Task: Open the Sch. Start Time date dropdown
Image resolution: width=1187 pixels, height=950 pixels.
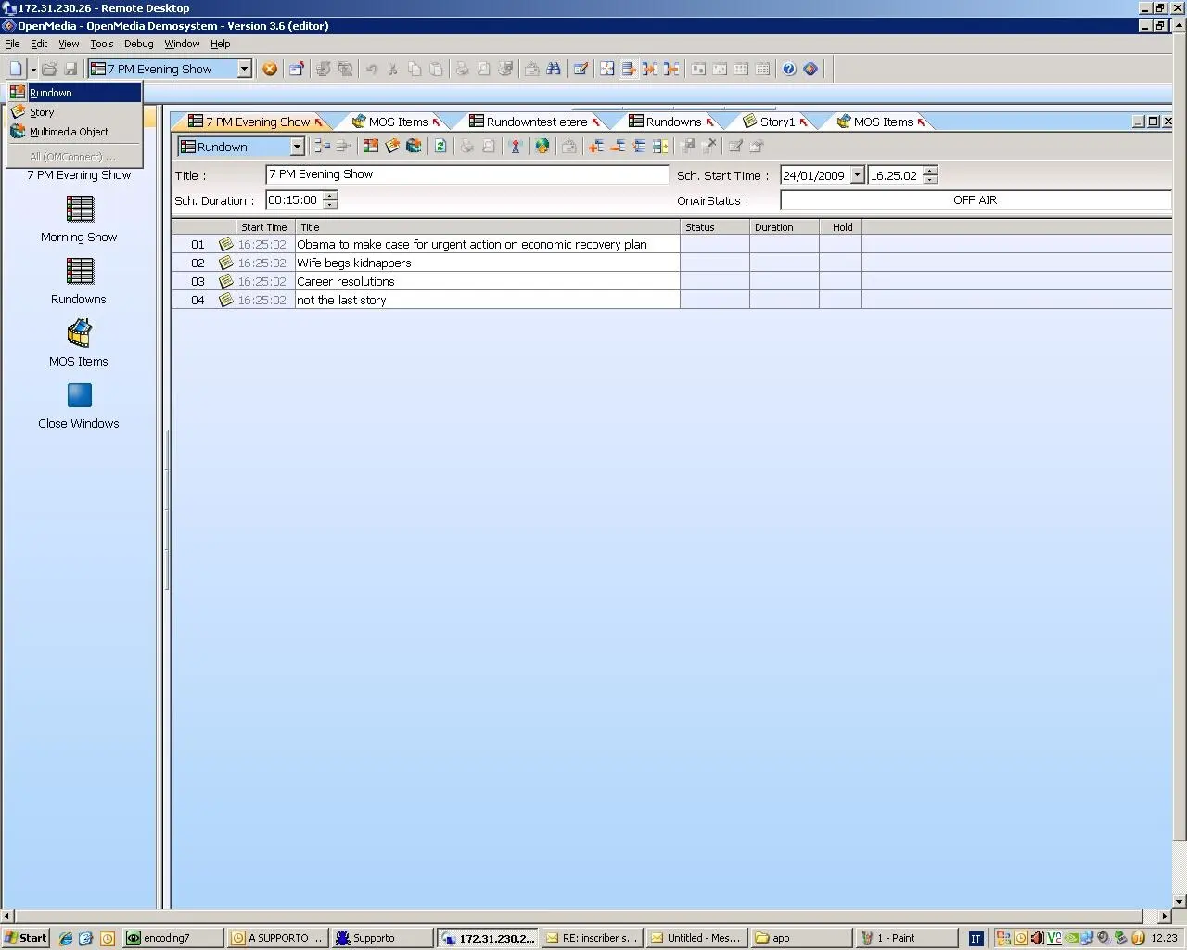Action: pyautogui.click(x=857, y=174)
